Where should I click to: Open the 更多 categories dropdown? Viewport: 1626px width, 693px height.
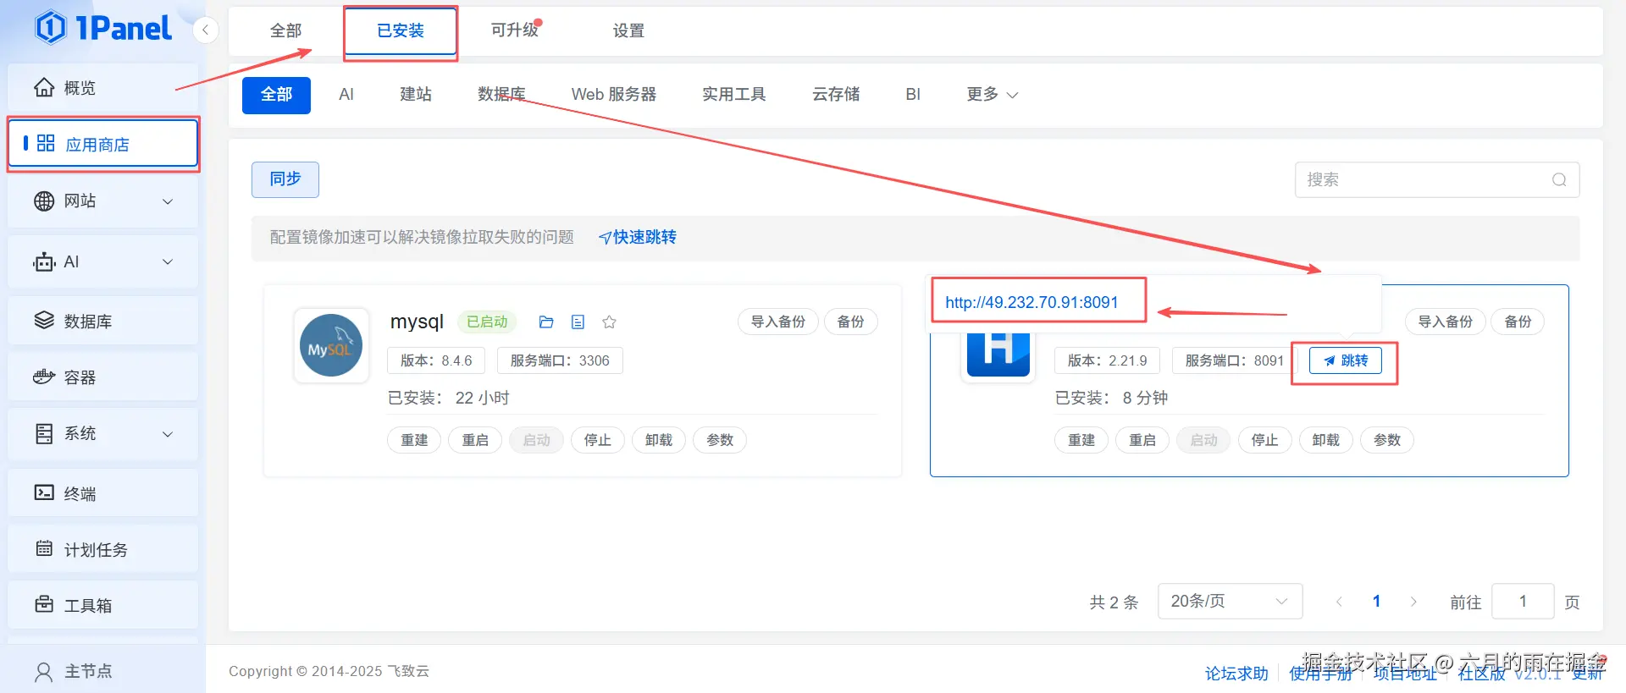[992, 95]
